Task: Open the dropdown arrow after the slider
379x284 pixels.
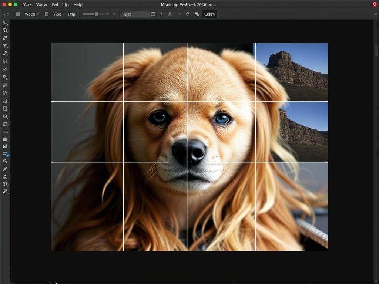Action: pyautogui.click(x=107, y=14)
